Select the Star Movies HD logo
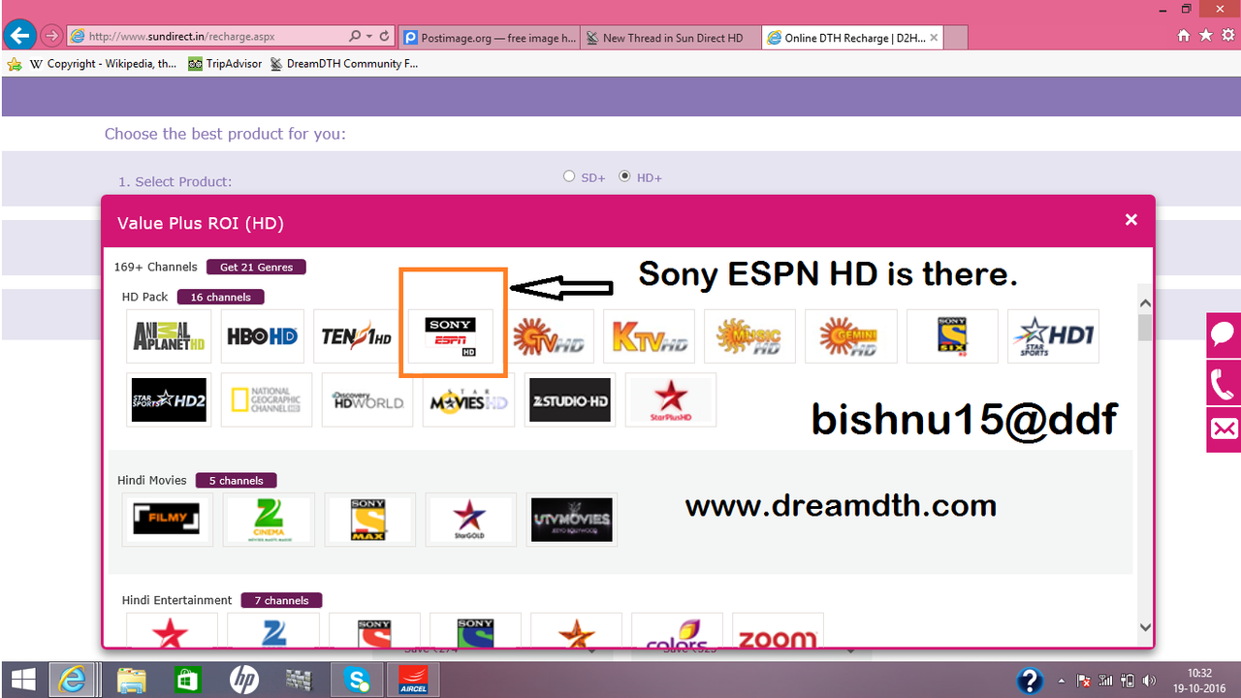The width and height of the screenshot is (1241, 698). click(468, 399)
